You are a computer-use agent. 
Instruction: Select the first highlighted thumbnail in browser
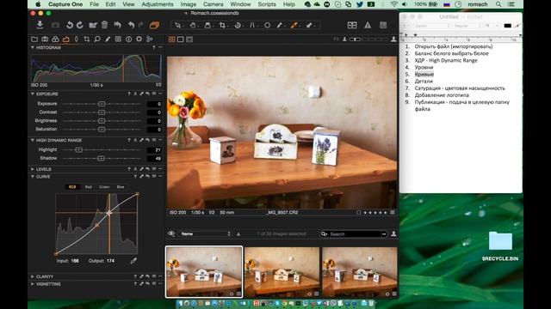[204, 272]
